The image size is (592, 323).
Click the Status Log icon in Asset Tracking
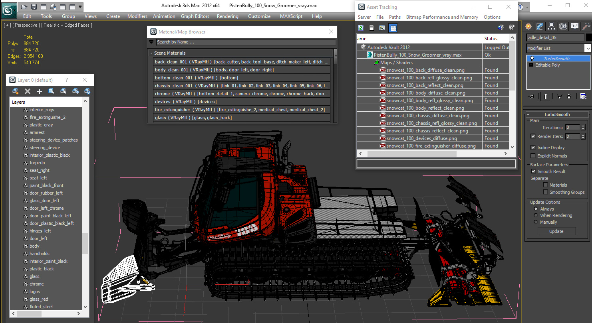click(371, 28)
